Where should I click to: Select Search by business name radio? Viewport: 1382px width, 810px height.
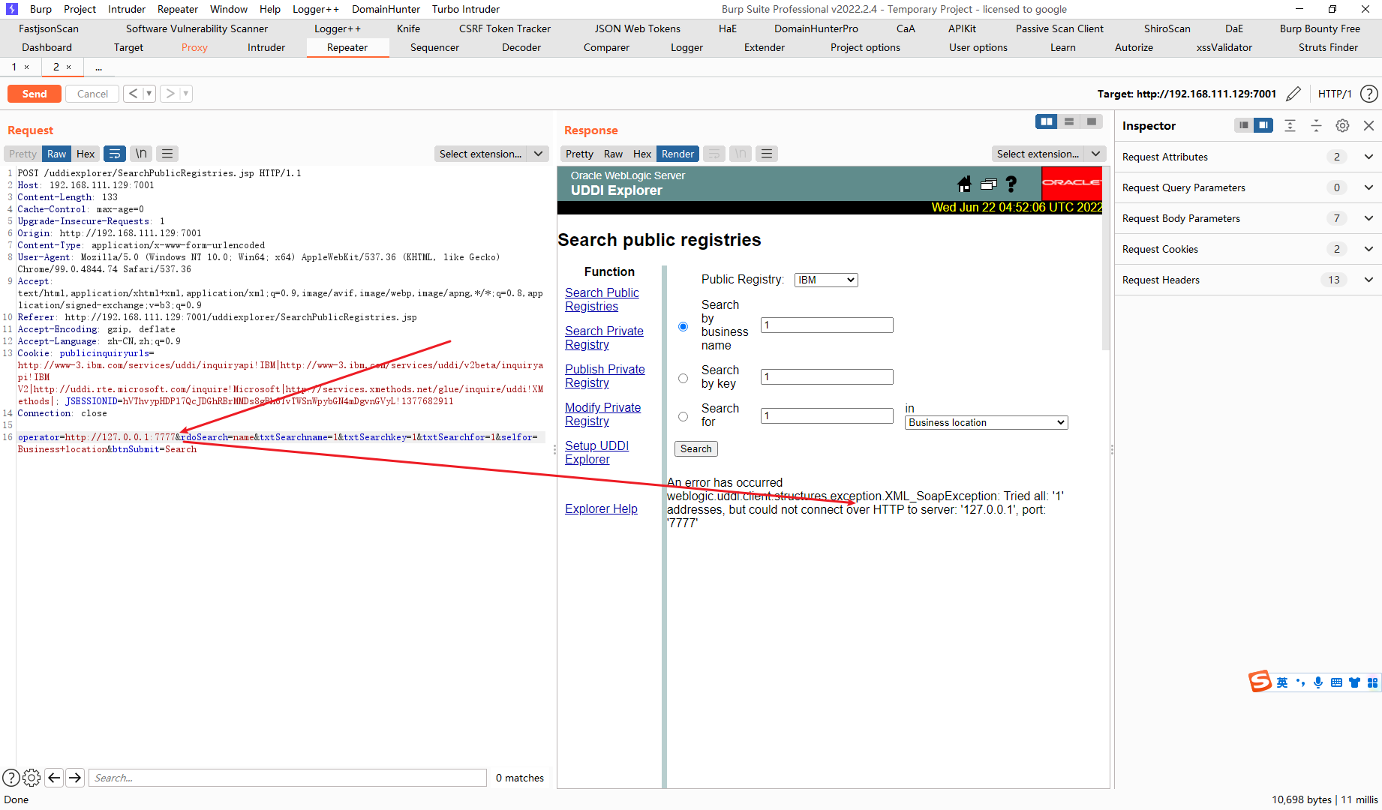683,326
